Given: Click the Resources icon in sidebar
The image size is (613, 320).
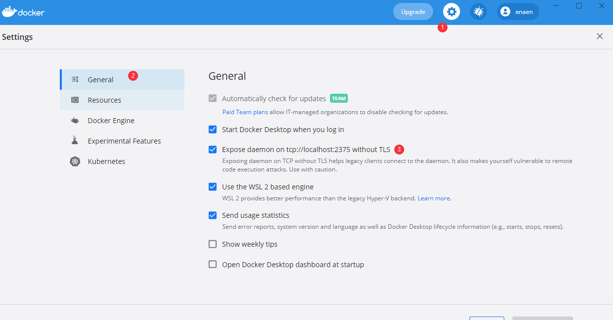Looking at the screenshot, I should (75, 100).
